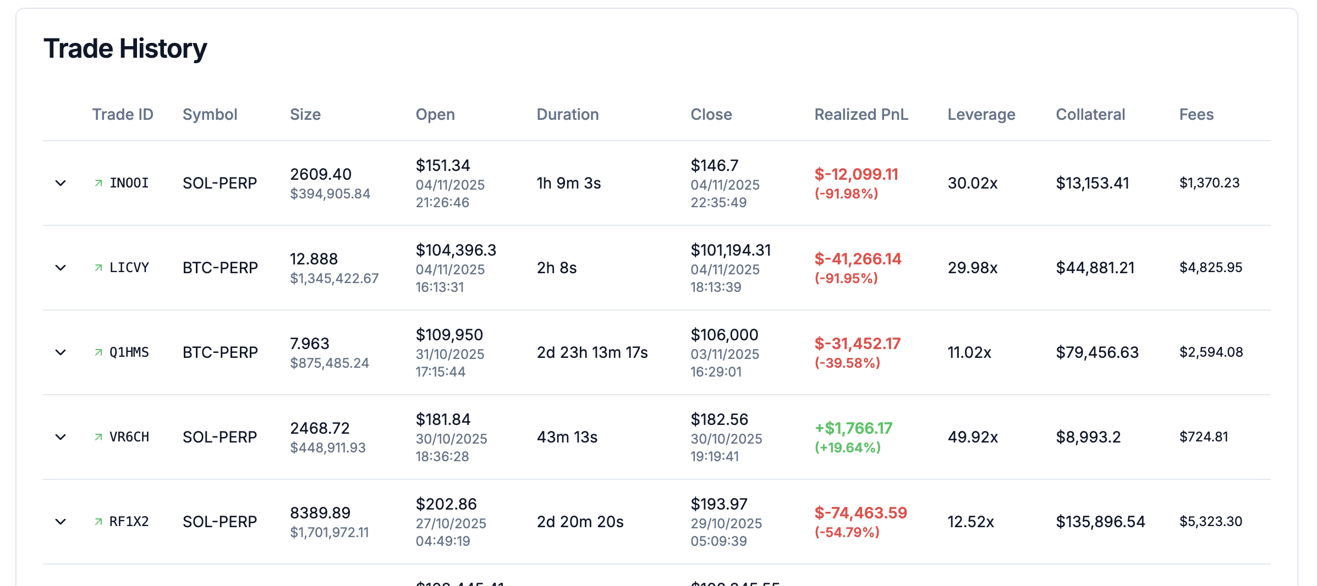1317x586 pixels.
Task: Expand details for the Q1HMS trade
Action: pyautogui.click(x=60, y=353)
